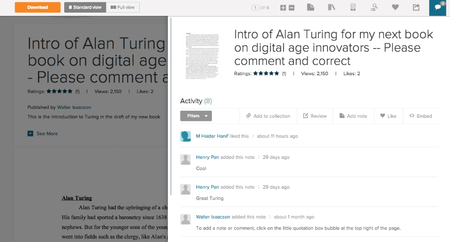Click the mobile device icon in toolbar
The height and width of the screenshot is (242, 450).
353,7
